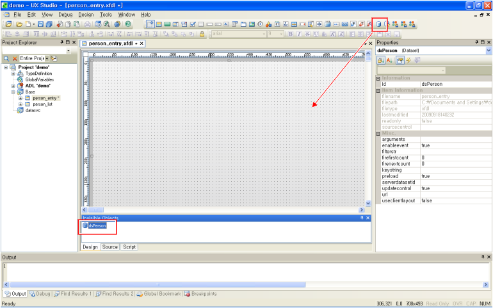Open person_list in Project Explorer
The height and width of the screenshot is (308, 493).
coord(42,104)
